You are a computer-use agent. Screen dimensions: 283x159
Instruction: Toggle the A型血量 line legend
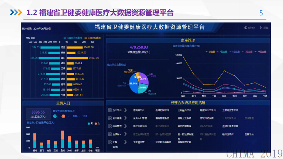click(222, 52)
